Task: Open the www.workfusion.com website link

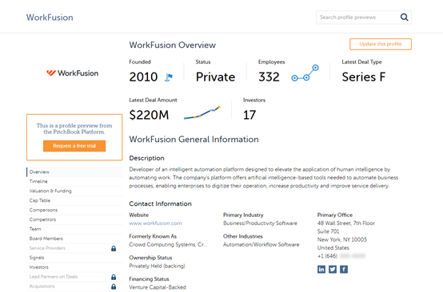Action: pos(155,223)
